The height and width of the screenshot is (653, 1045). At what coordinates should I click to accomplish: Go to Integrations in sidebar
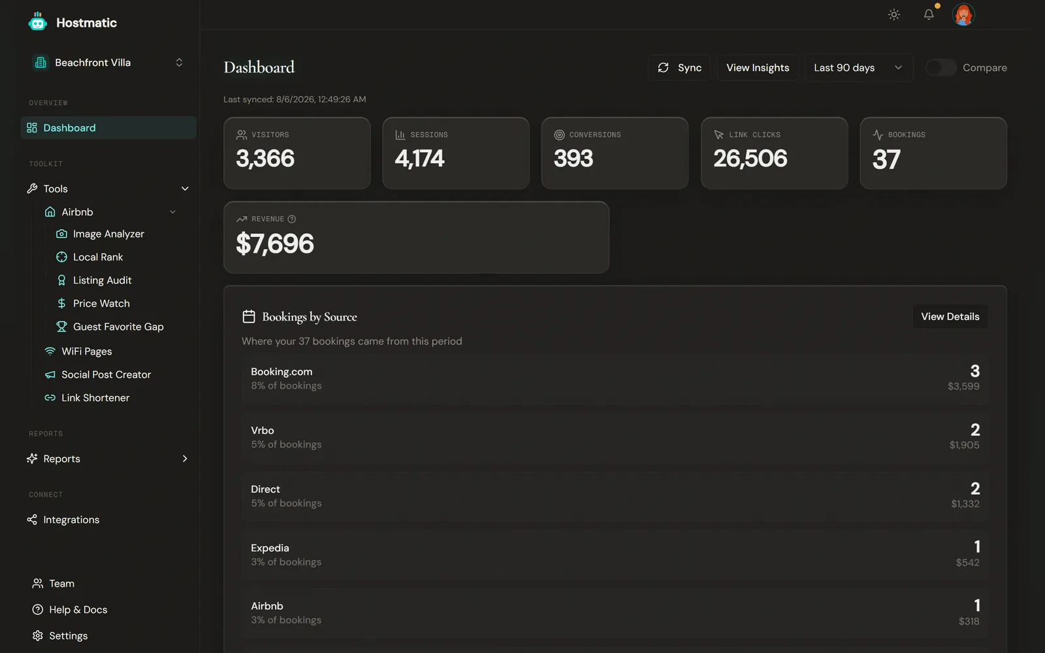coord(108,520)
